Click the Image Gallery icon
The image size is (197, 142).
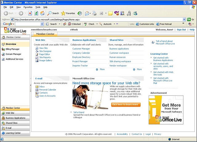click(x=37, y=60)
